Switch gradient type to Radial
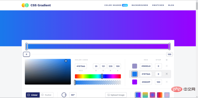198x98 pixels. tap(47, 95)
